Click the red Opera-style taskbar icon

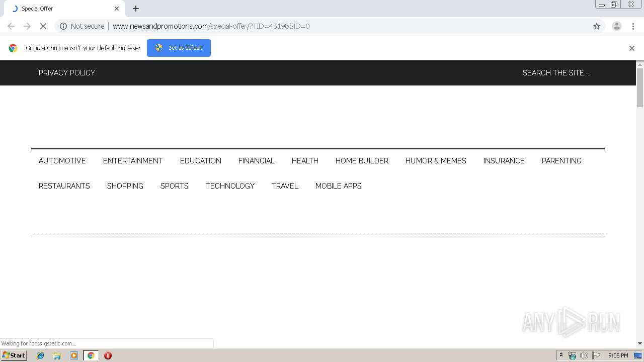[x=108, y=355]
